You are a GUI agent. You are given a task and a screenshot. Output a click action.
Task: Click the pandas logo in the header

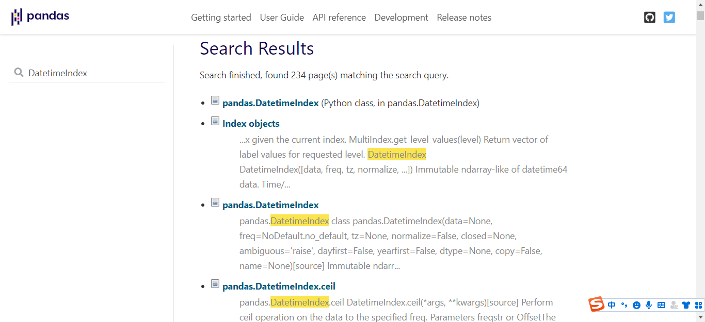point(40,16)
